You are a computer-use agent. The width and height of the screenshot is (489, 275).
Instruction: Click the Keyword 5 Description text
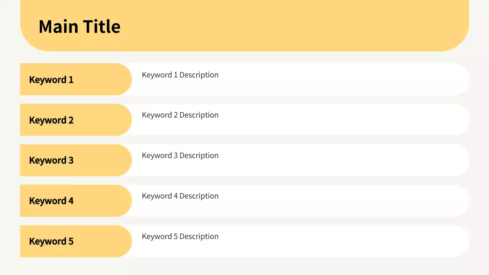click(x=180, y=236)
